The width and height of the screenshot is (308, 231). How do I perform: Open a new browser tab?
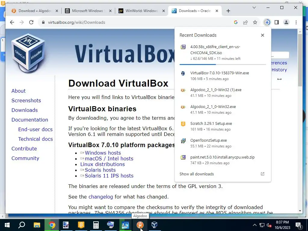point(228,11)
